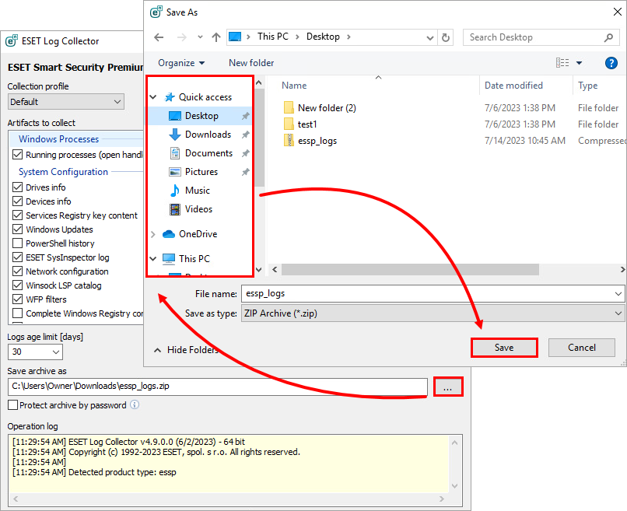Open the Organize menu

click(x=181, y=63)
